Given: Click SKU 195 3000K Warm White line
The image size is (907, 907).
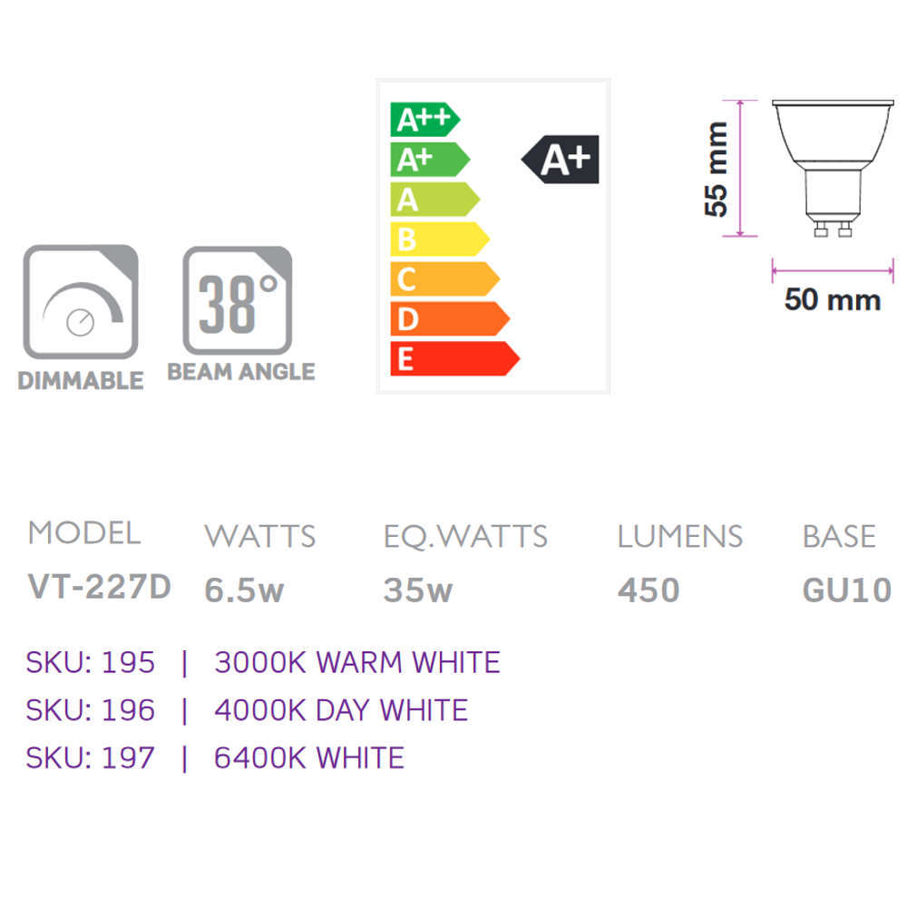Looking at the screenshot, I should pos(263,663).
